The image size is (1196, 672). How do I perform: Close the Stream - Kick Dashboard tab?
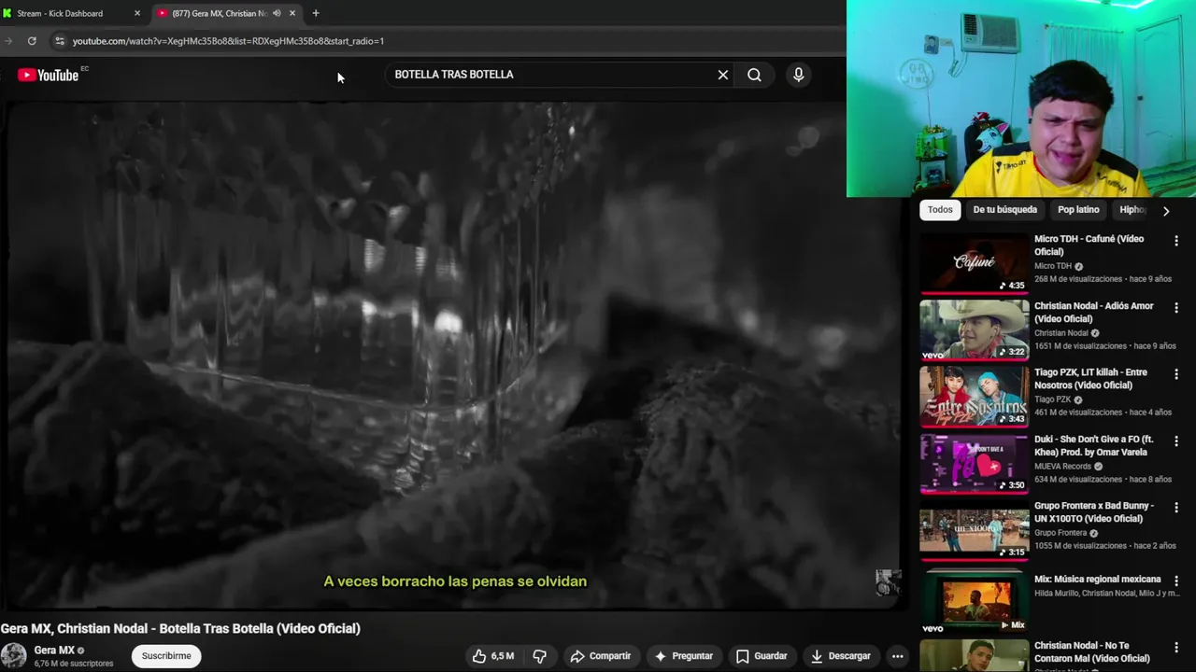pyautogui.click(x=137, y=13)
